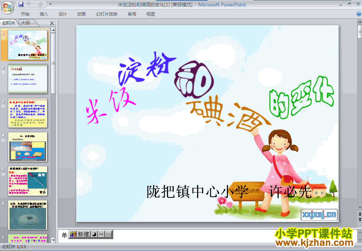362x251 pixels.
Task: Select the blue 淀粉 WordArt
Action: click(146, 68)
